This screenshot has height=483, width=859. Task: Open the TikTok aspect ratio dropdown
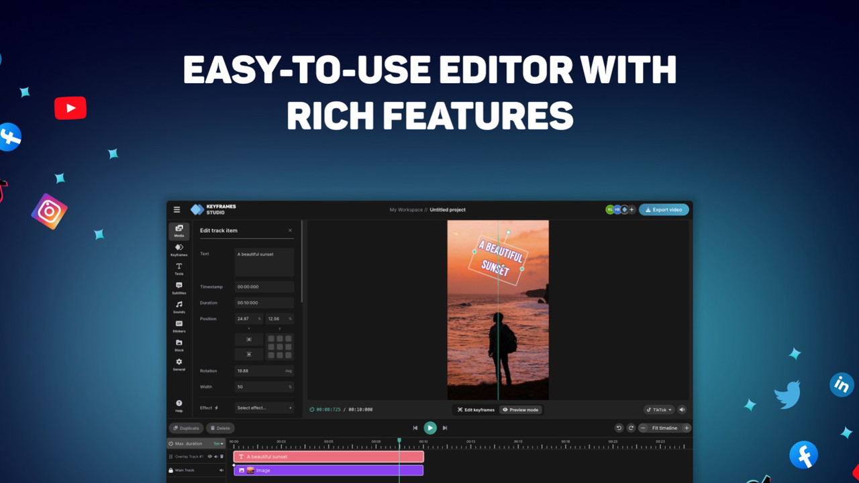point(658,409)
